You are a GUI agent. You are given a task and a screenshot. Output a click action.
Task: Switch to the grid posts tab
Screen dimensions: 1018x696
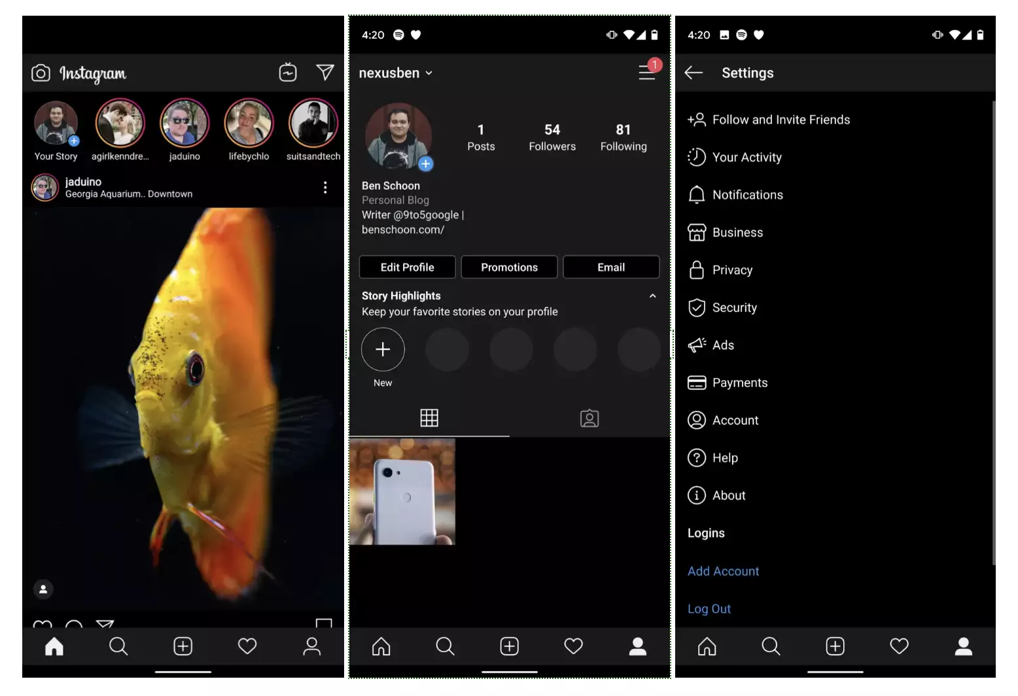click(429, 417)
